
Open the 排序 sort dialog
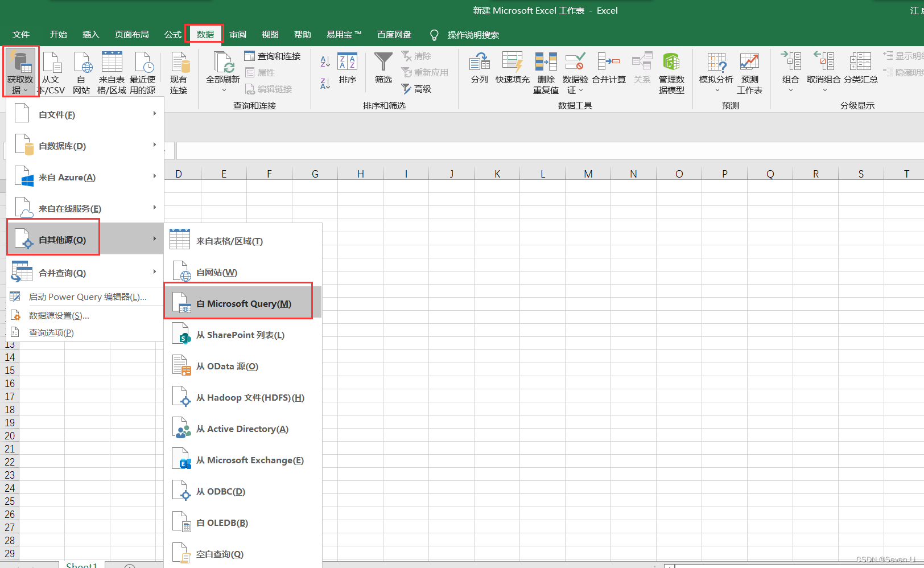(x=347, y=68)
